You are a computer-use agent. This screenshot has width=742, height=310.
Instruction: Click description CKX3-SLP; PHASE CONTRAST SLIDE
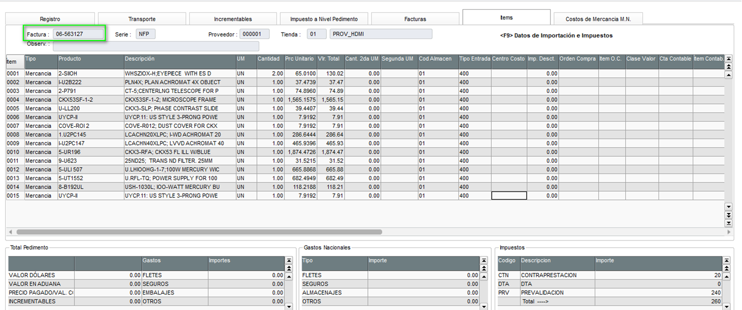180,109
